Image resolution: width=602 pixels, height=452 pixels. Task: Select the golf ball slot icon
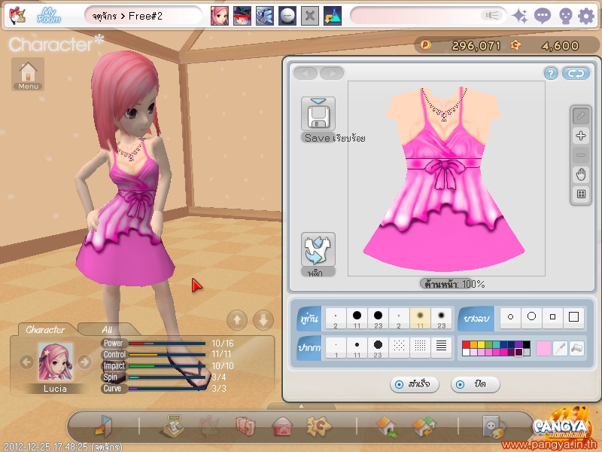coord(287,16)
